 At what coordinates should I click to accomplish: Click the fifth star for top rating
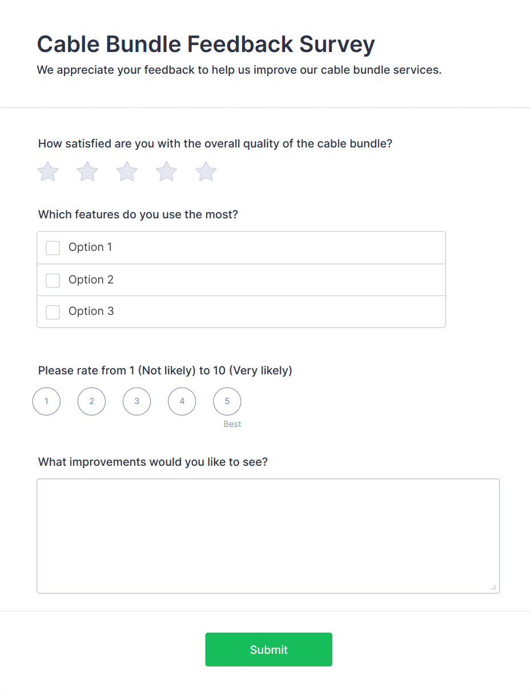[206, 171]
